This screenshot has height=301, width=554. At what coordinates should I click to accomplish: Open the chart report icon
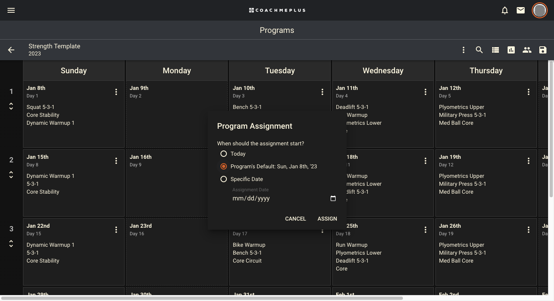click(511, 50)
